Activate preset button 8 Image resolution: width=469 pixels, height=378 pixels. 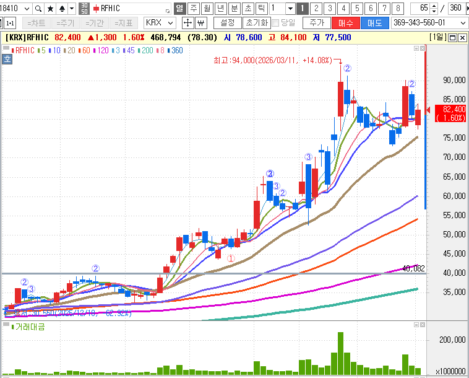(x=398, y=9)
